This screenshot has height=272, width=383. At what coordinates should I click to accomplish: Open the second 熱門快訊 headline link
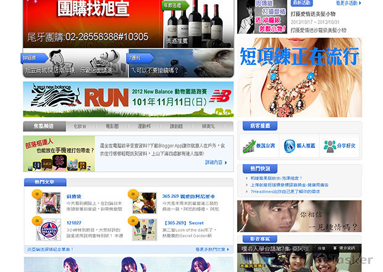(x=290, y=185)
